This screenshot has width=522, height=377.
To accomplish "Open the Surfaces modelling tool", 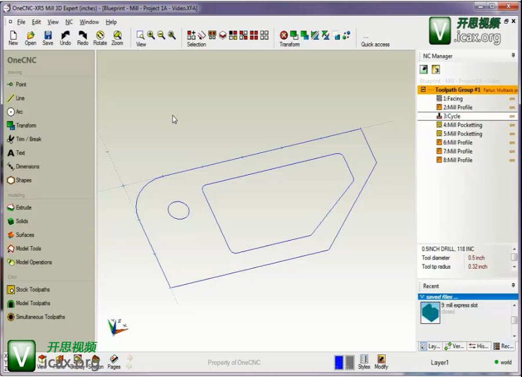I will (x=20, y=235).
